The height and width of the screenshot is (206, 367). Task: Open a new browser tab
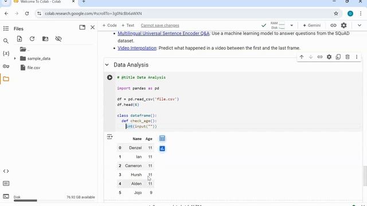(84, 2)
